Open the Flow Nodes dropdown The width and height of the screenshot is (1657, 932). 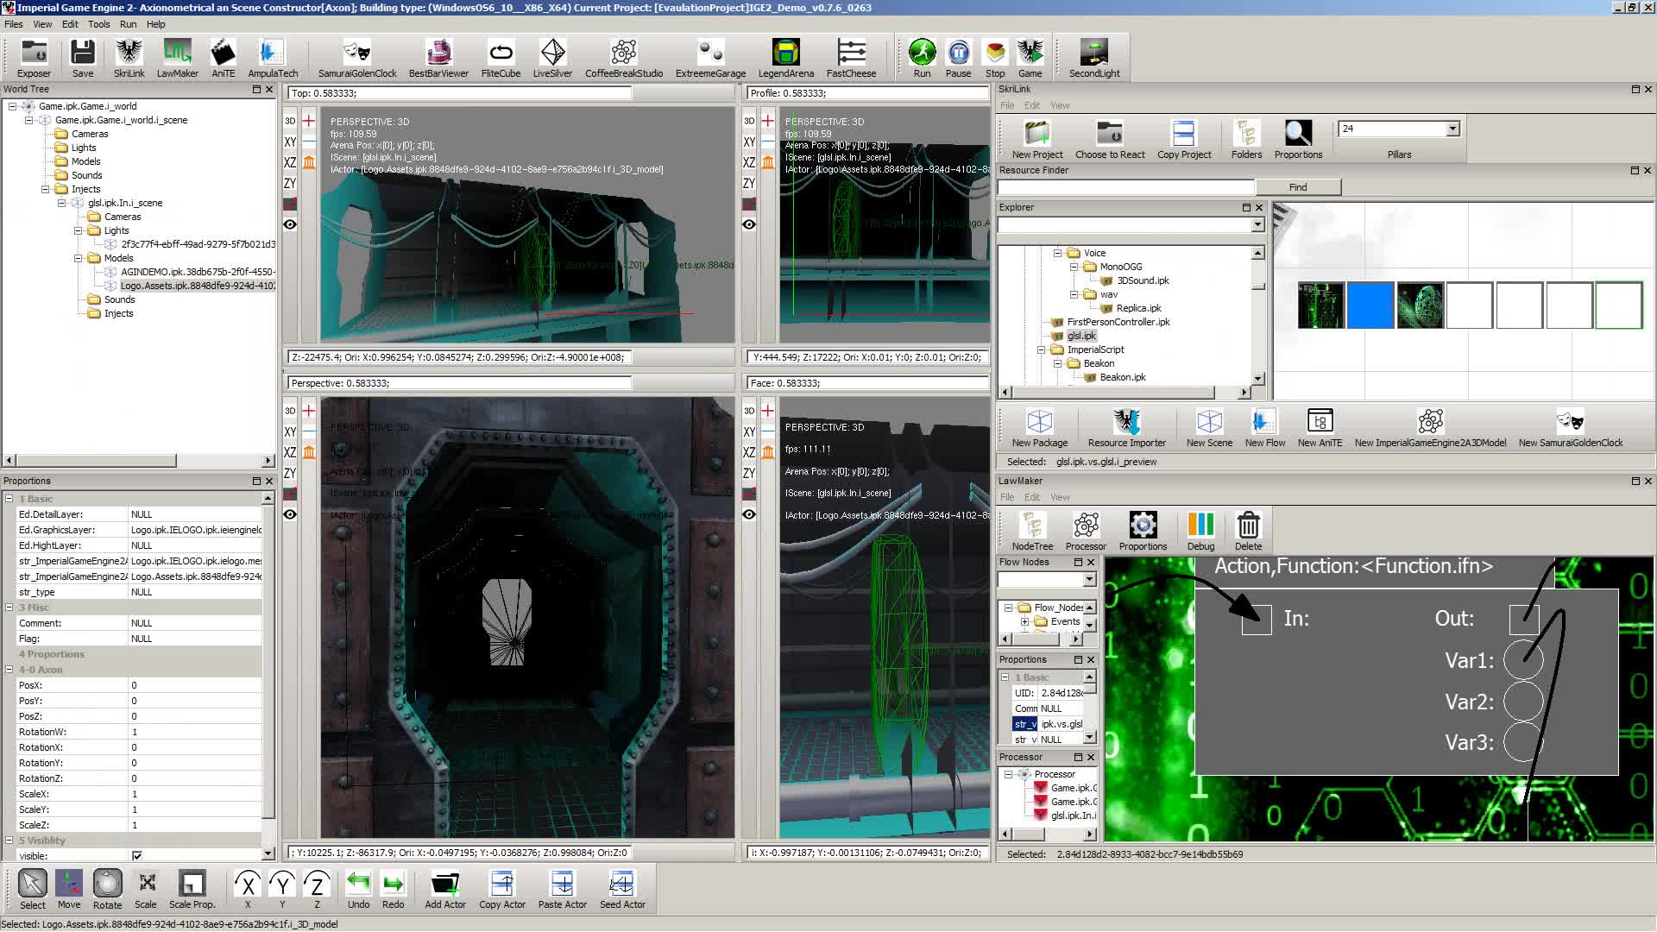(1089, 580)
